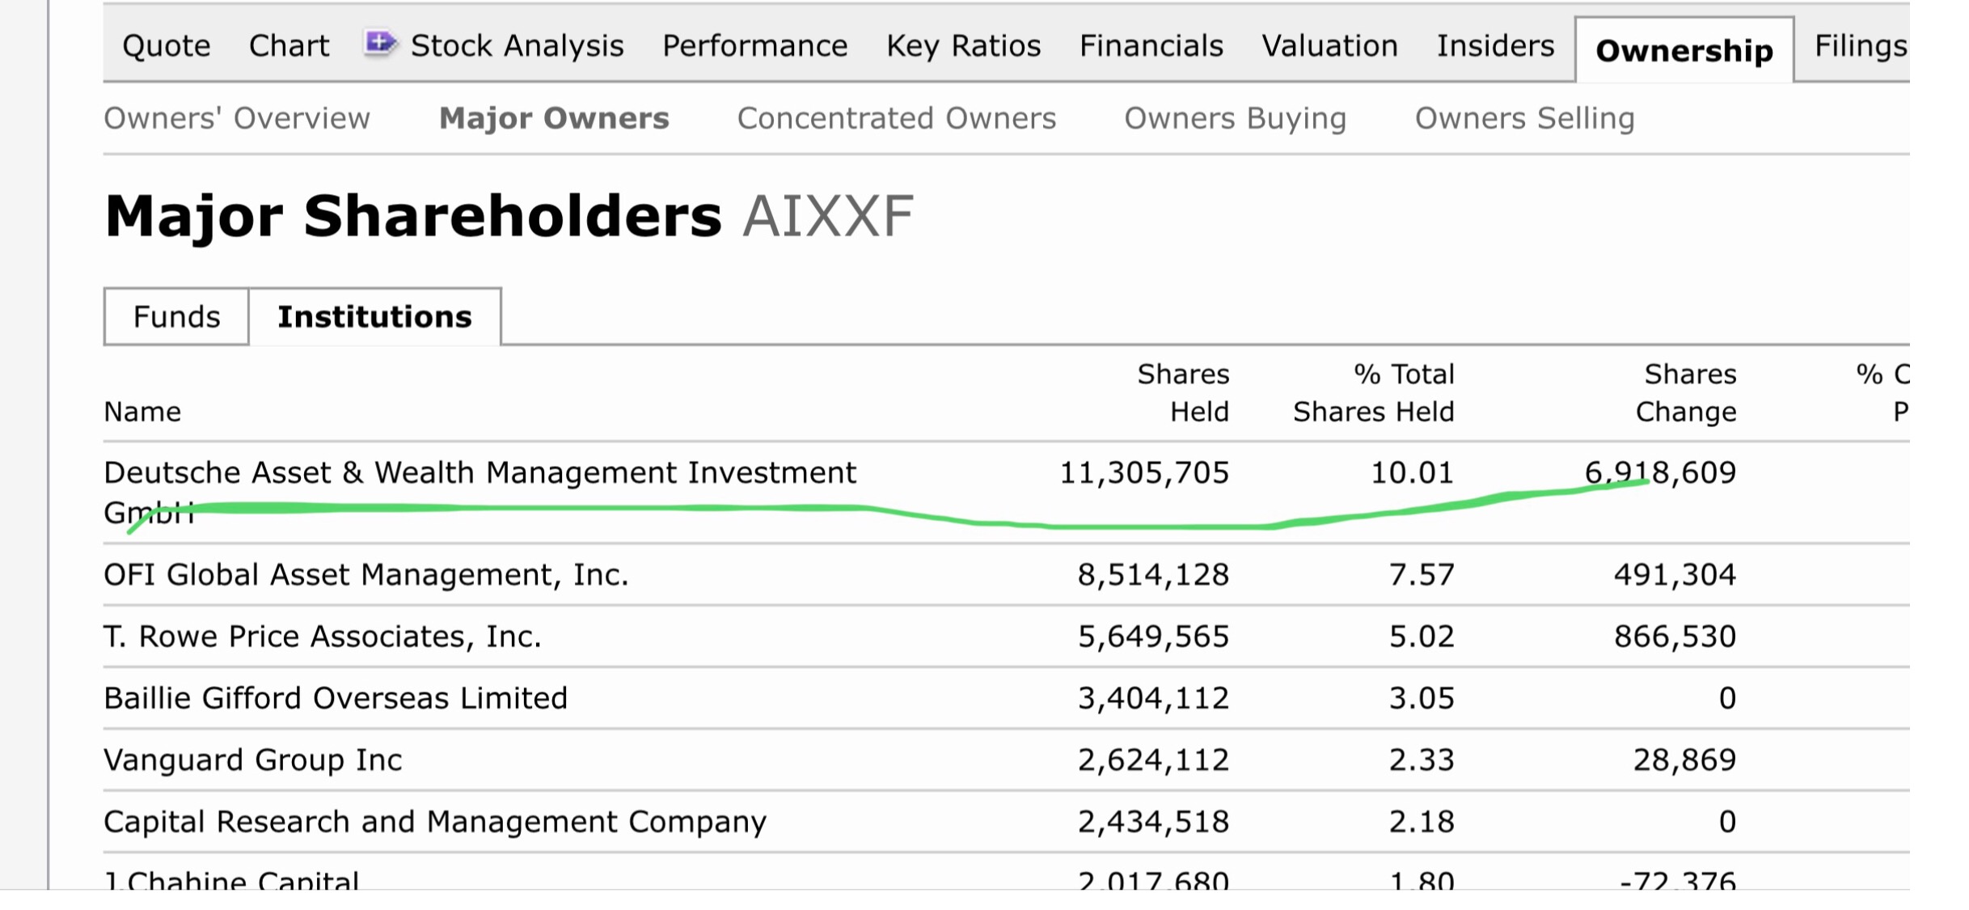The width and height of the screenshot is (1969, 910).
Task: Go to the Owners Selling page
Action: (x=1524, y=118)
